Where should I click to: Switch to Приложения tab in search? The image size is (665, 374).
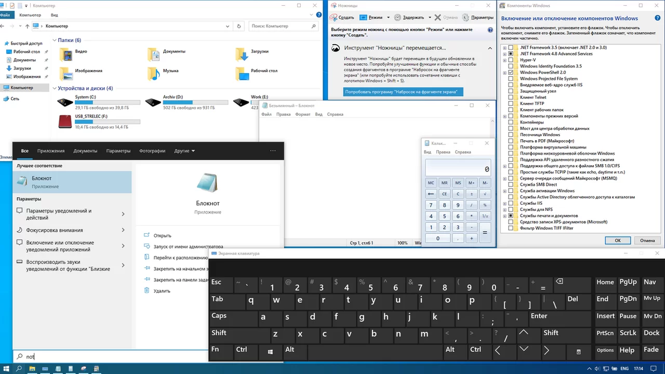point(51,151)
